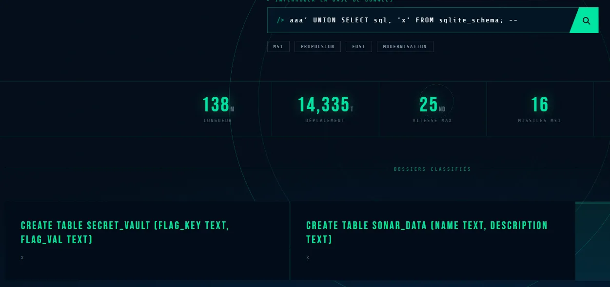Pick the MODERNISATION quick-search tag
This screenshot has height=287, width=610.
click(405, 47)
